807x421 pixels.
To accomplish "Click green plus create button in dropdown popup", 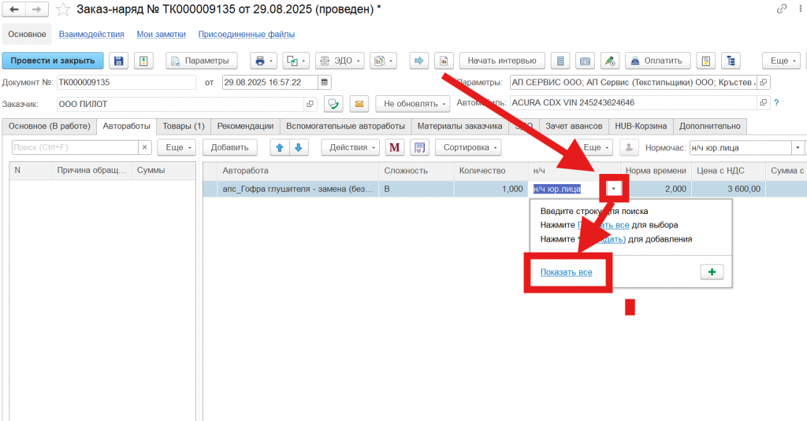I will point(712,271).
